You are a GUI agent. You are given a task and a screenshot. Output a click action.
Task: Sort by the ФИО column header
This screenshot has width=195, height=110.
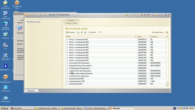[101, 37]
